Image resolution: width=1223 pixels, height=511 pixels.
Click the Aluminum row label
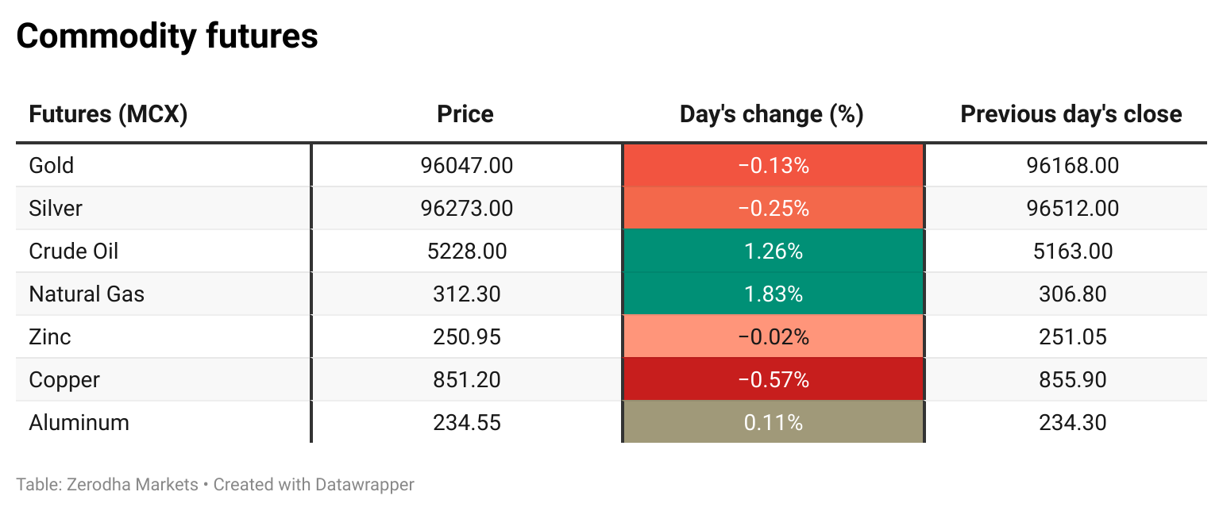79,423
